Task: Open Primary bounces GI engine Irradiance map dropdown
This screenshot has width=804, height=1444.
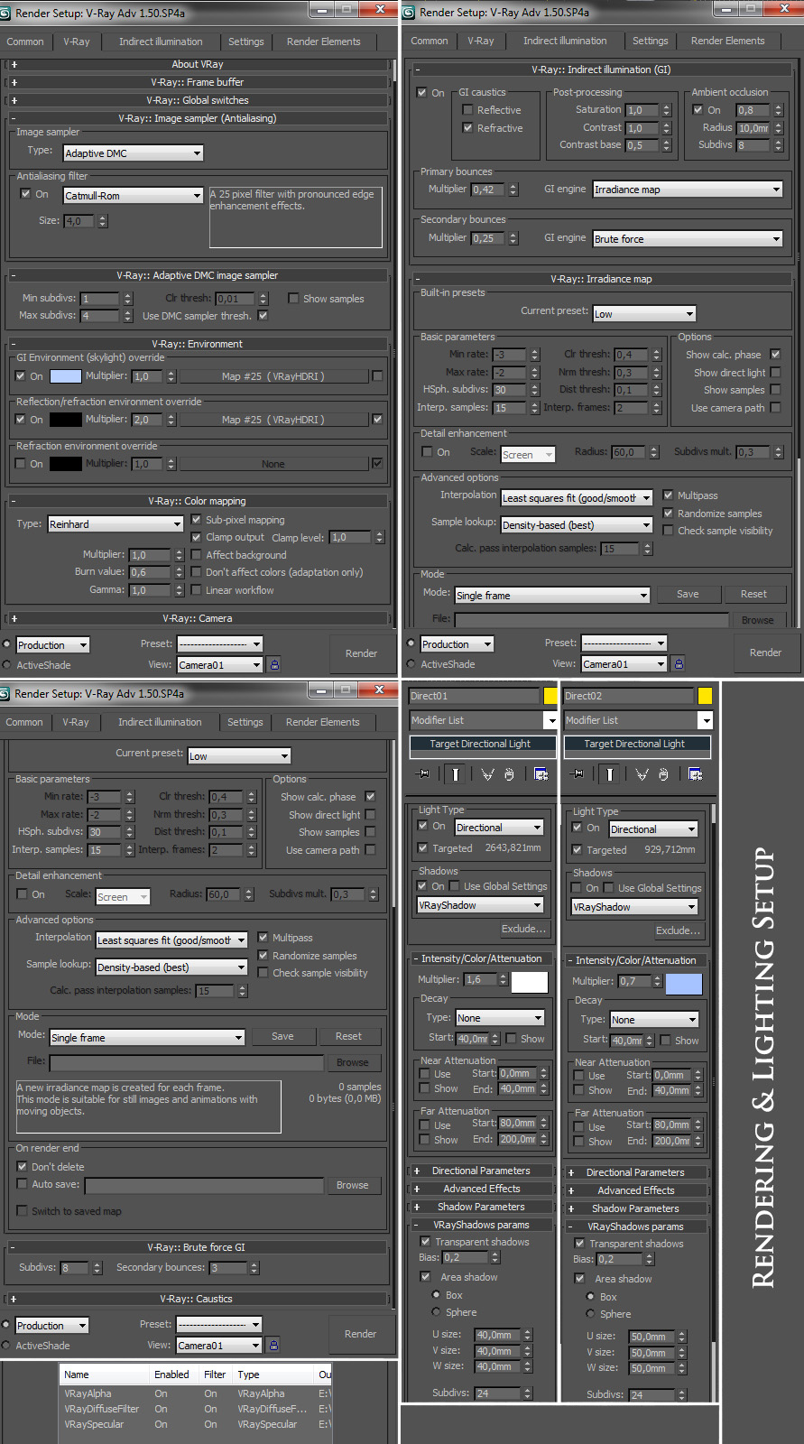Action: tap(688, 190)
